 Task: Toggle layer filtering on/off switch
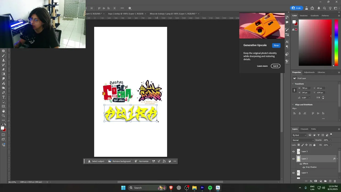point(331,135)
